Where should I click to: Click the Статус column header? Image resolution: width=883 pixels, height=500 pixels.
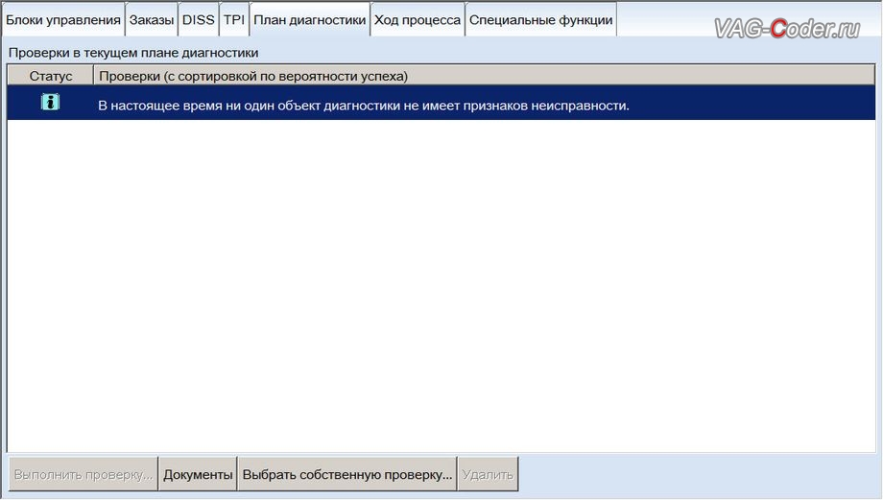(x=51, y=76)
